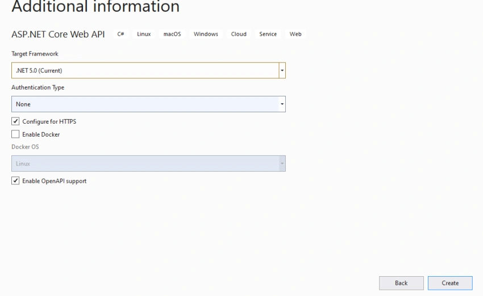Enable Docker checkbox

[15, 134]
